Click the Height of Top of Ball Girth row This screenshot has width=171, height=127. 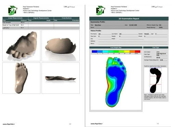click(41, 25)
